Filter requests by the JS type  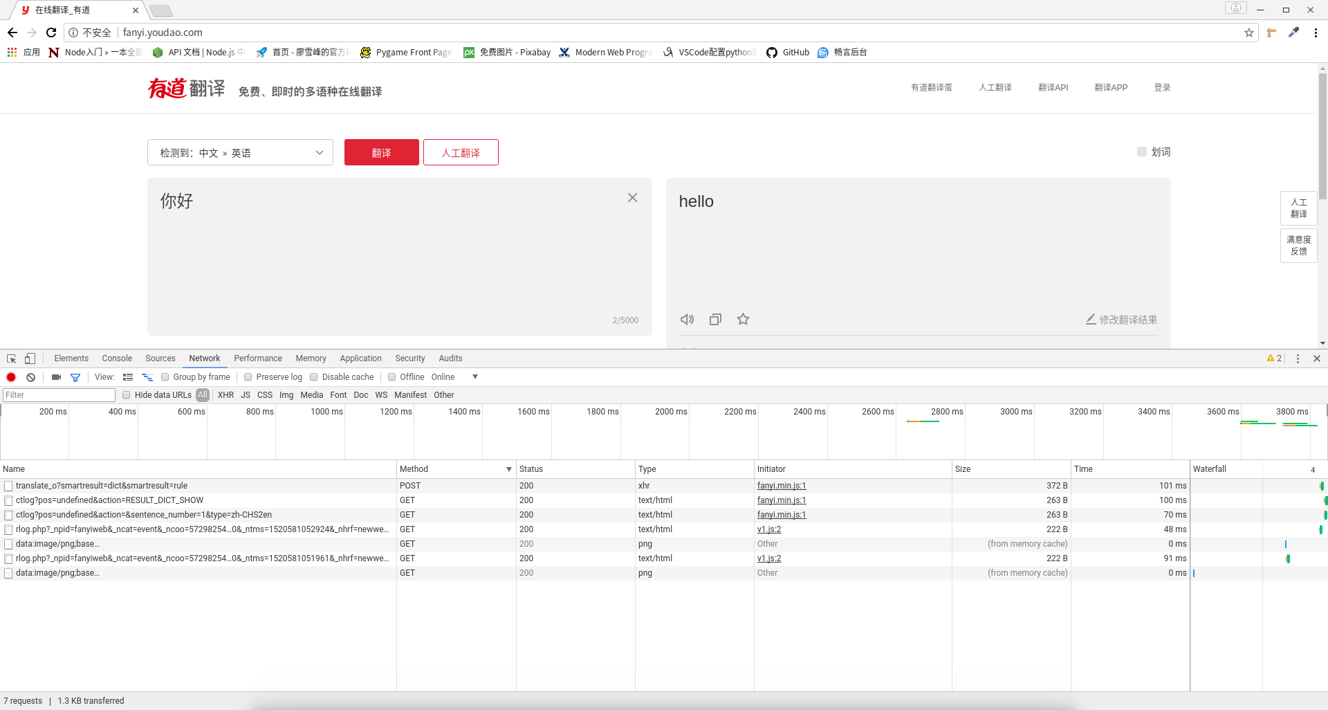(x=246, y=395)
